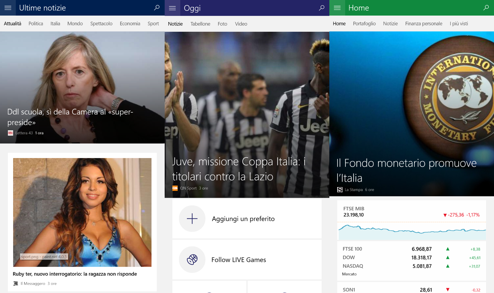494x293 pixels.
Task: Open the Finanza personale section
Action: point(424,24)
